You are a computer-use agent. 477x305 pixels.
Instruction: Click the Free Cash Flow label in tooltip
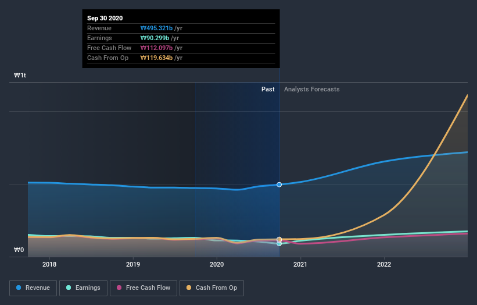[x=109, y=48]
